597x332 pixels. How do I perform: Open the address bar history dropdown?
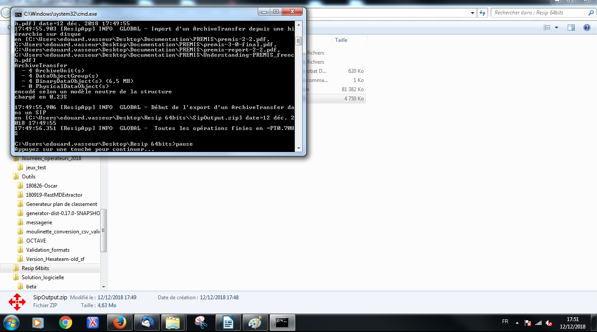(473, 13)
